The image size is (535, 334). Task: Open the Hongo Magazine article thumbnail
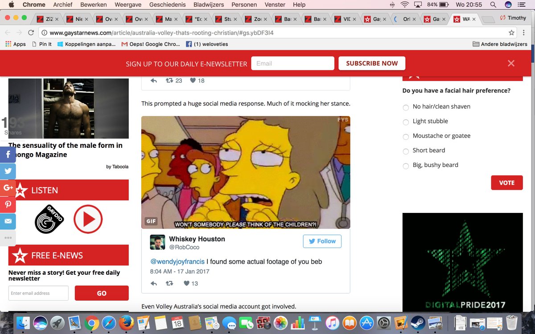coord(68,108)
